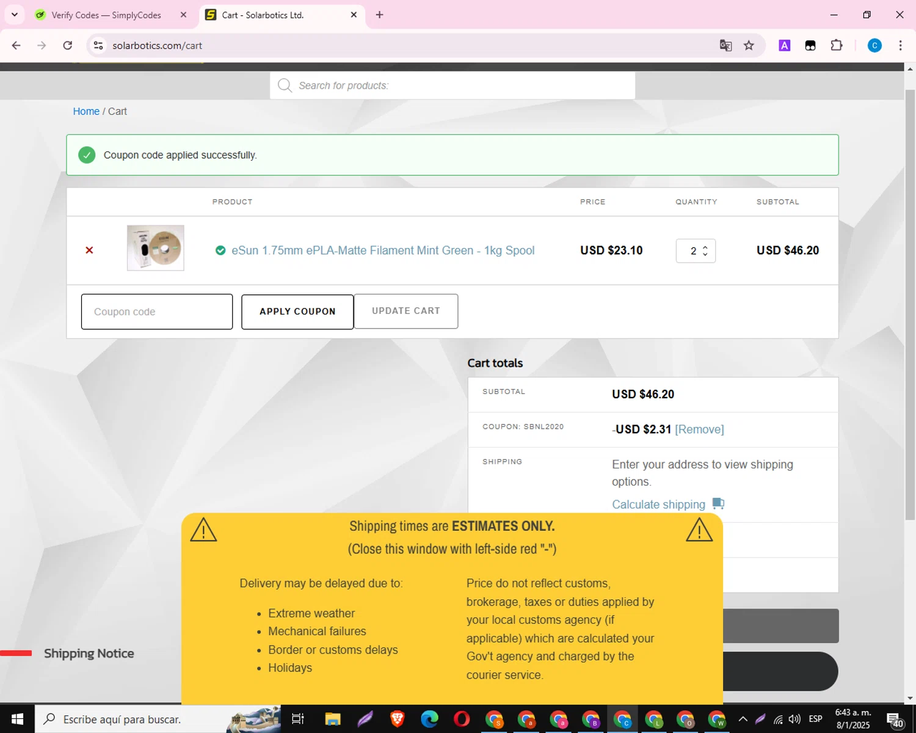Remove the SBNL2020 coupon

(x=699, y=429)
